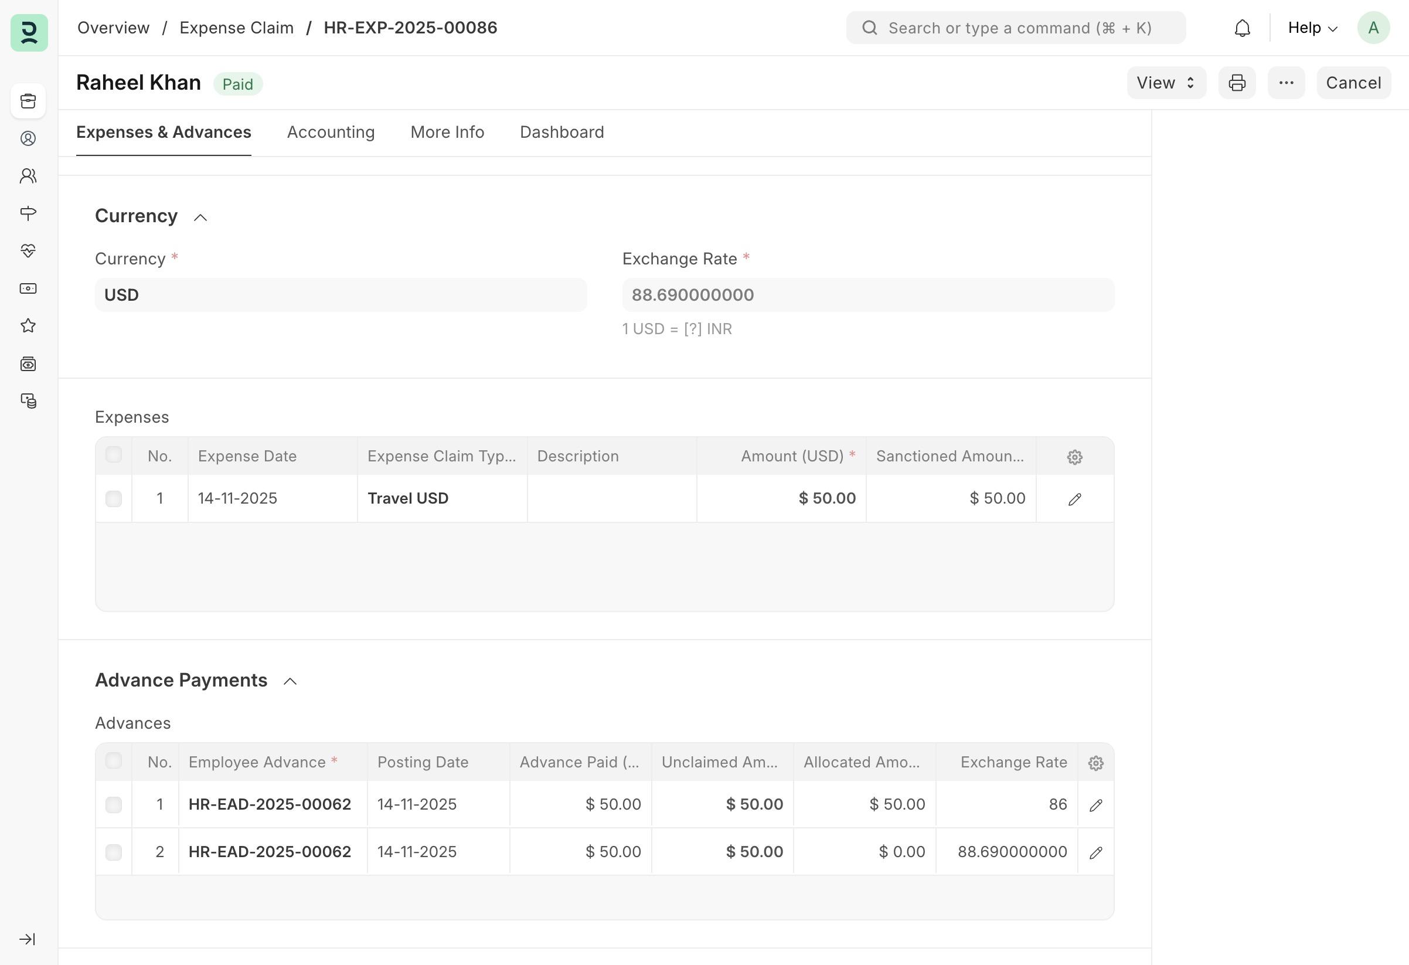The image size is (1409, 965).
Task: Click the Cancel button
Action: tap(1353, 83)
